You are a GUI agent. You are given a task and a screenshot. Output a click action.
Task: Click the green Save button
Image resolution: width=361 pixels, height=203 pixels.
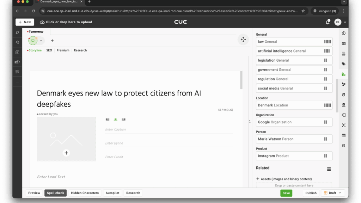(x=286, y=193)
